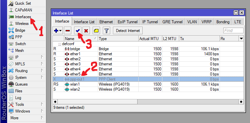
Task: Close the Interface List window
Action: click(242, 12)
